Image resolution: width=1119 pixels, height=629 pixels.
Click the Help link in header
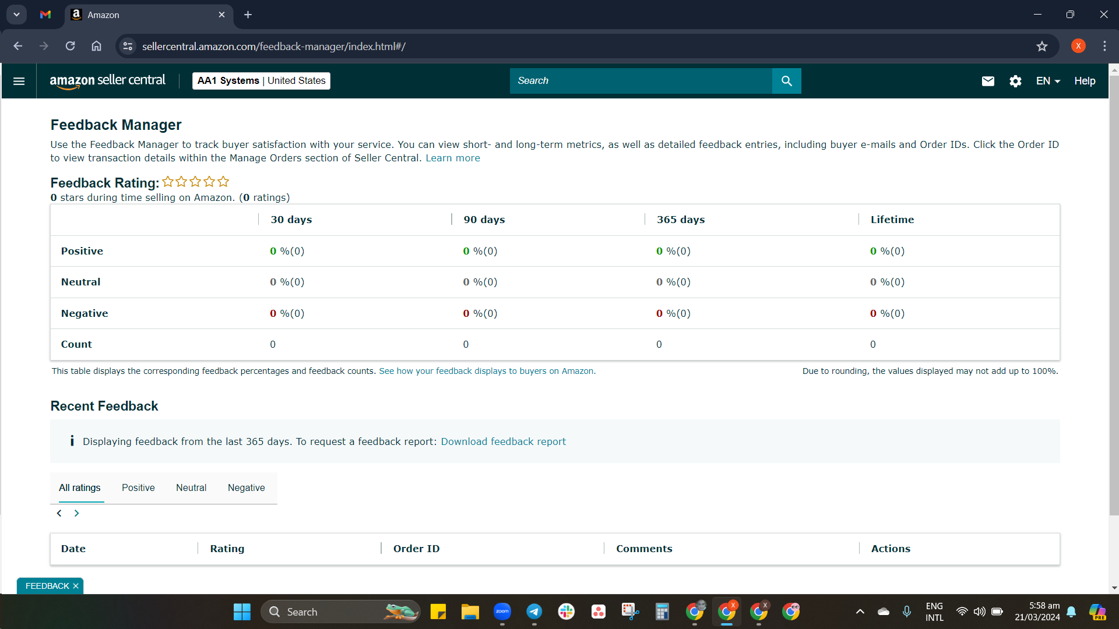pos(1085,81)
